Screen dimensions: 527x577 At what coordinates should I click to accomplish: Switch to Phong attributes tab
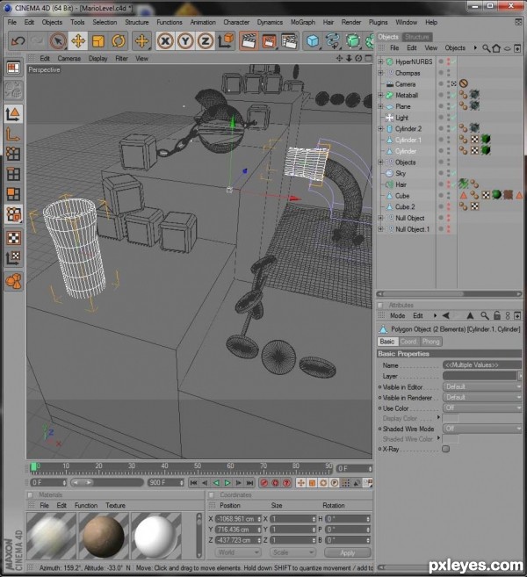[x=431, y=342]
